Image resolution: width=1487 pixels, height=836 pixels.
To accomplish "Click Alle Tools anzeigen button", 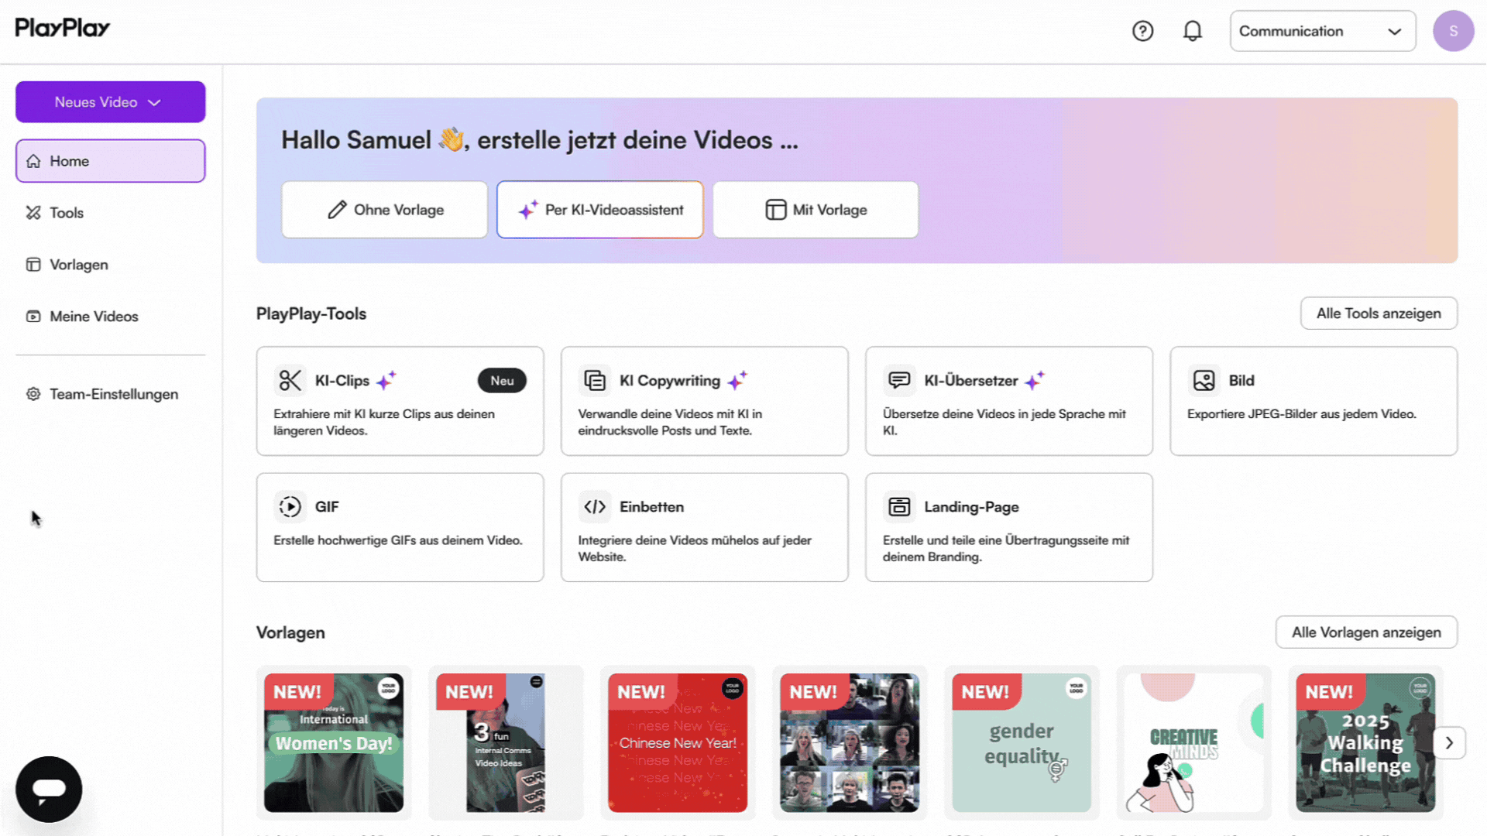I will pyautogui.click(x=1379, y=313).
